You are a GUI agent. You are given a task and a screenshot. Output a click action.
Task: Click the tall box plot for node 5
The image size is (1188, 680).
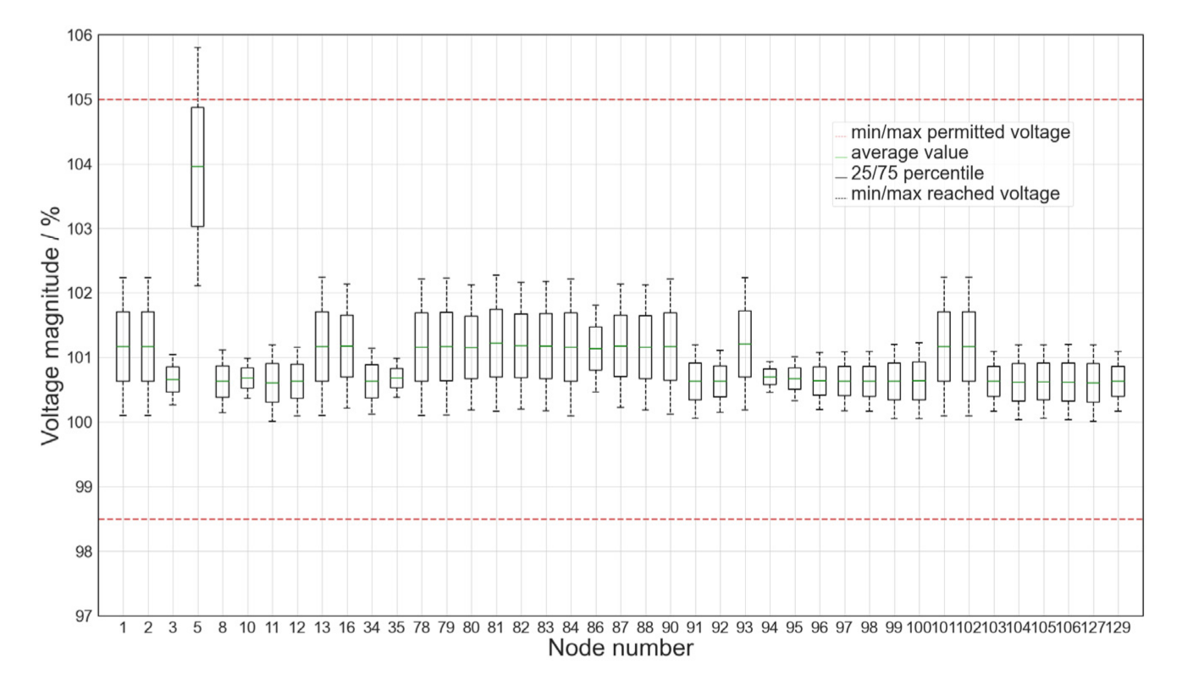pos(197,167)
